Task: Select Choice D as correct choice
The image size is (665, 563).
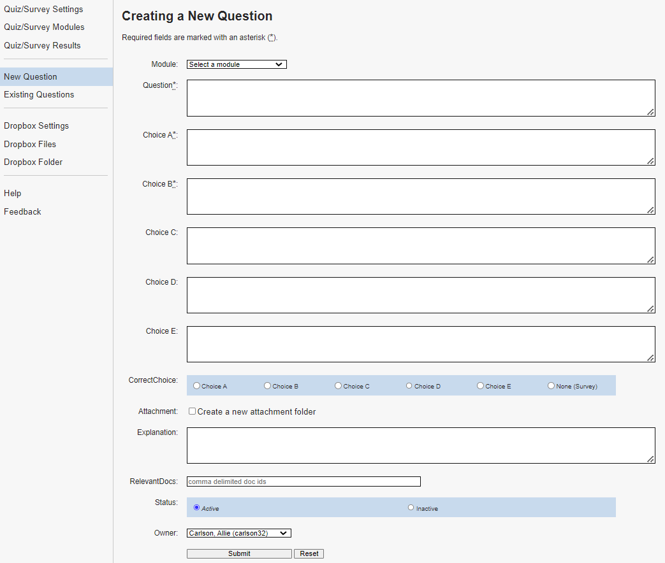Action: tap(409, 385)
